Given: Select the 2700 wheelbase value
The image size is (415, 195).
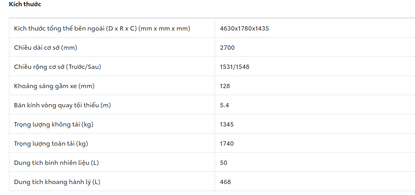Looking at the screenshot, I should (x=227, y=48).
